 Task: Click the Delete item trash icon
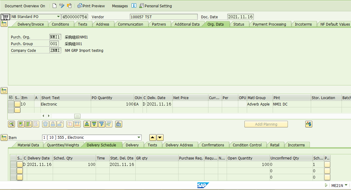pyautogui.click(x=45, y=124)
